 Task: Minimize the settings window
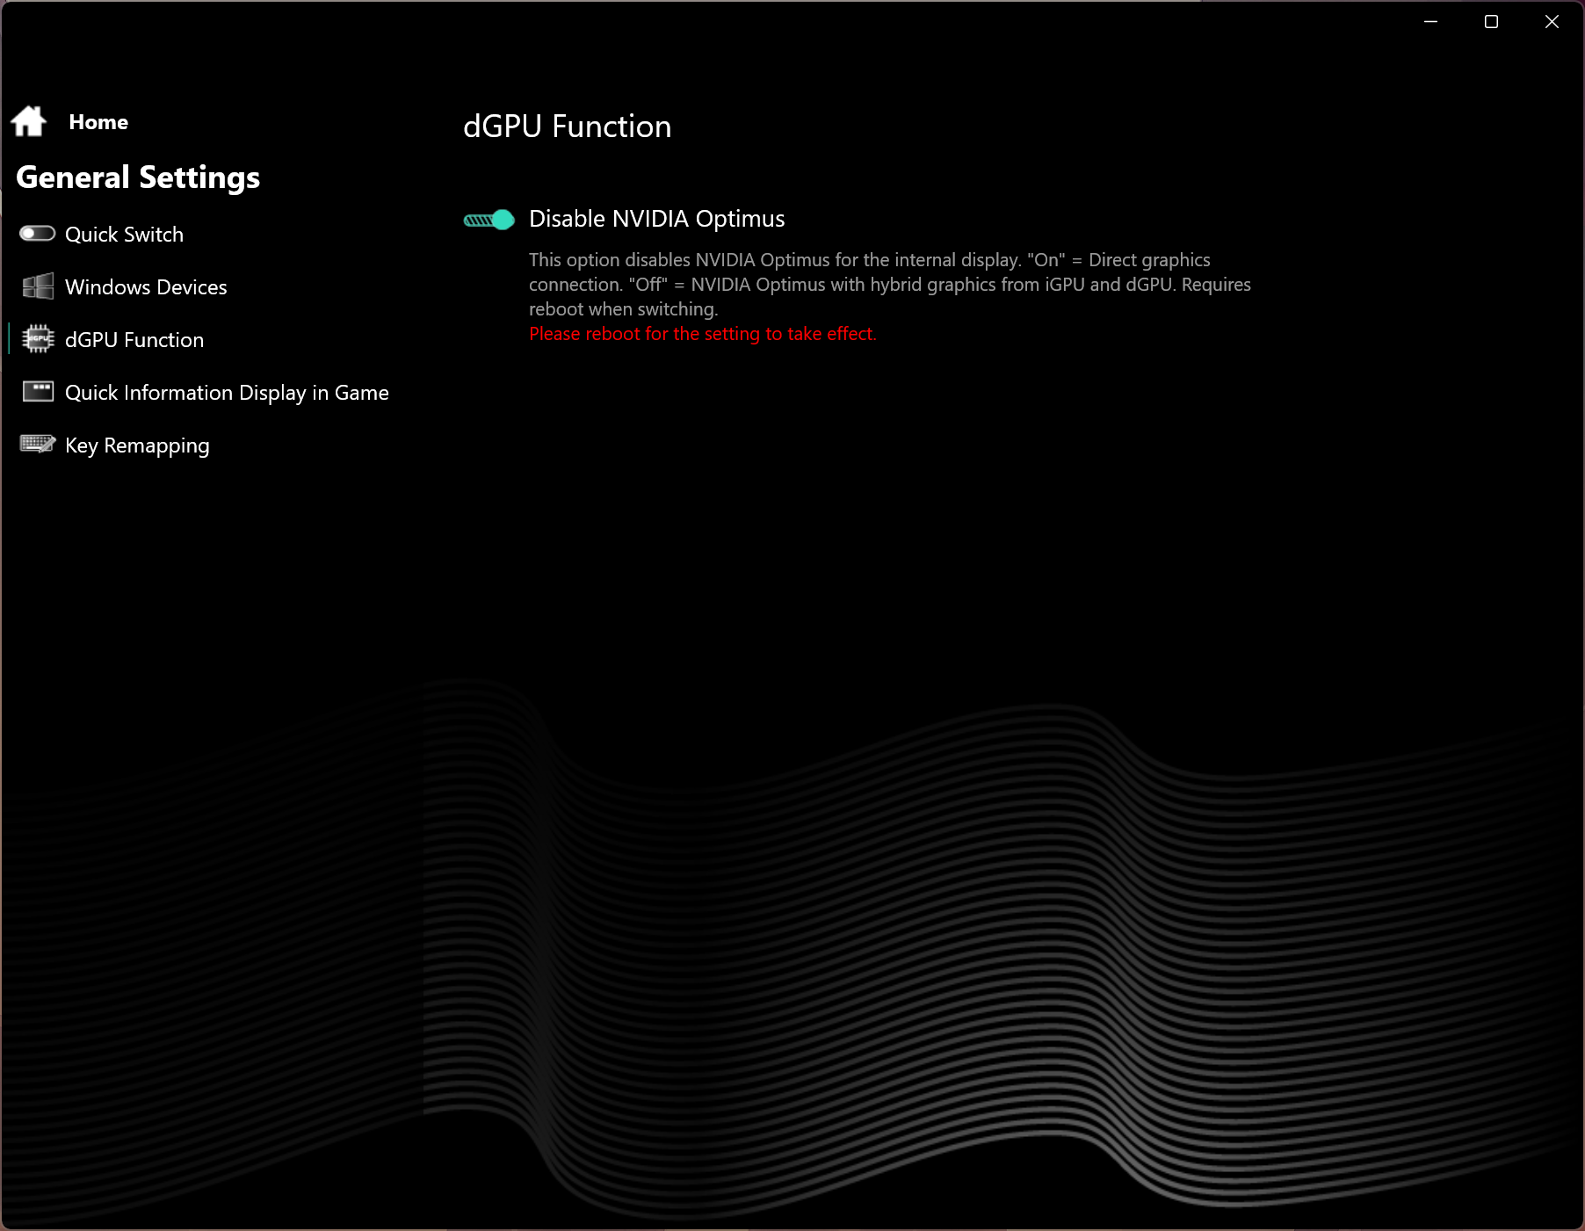click(x=1431, y=21)
